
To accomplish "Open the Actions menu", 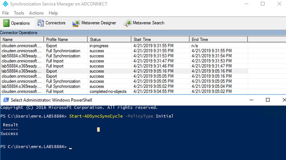I will (x=36, y=13).
